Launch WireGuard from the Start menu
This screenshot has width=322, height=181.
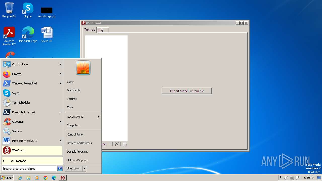click(32, 150)
